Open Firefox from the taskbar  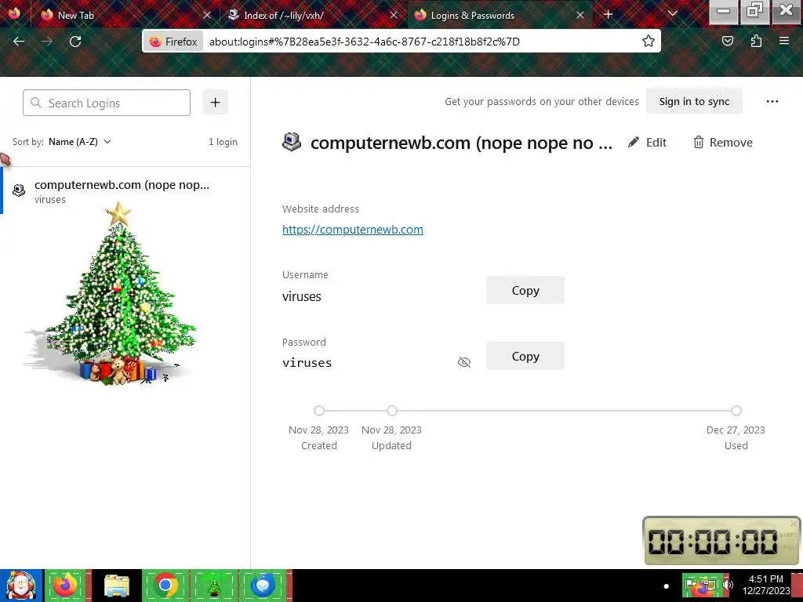click(67, 586)
